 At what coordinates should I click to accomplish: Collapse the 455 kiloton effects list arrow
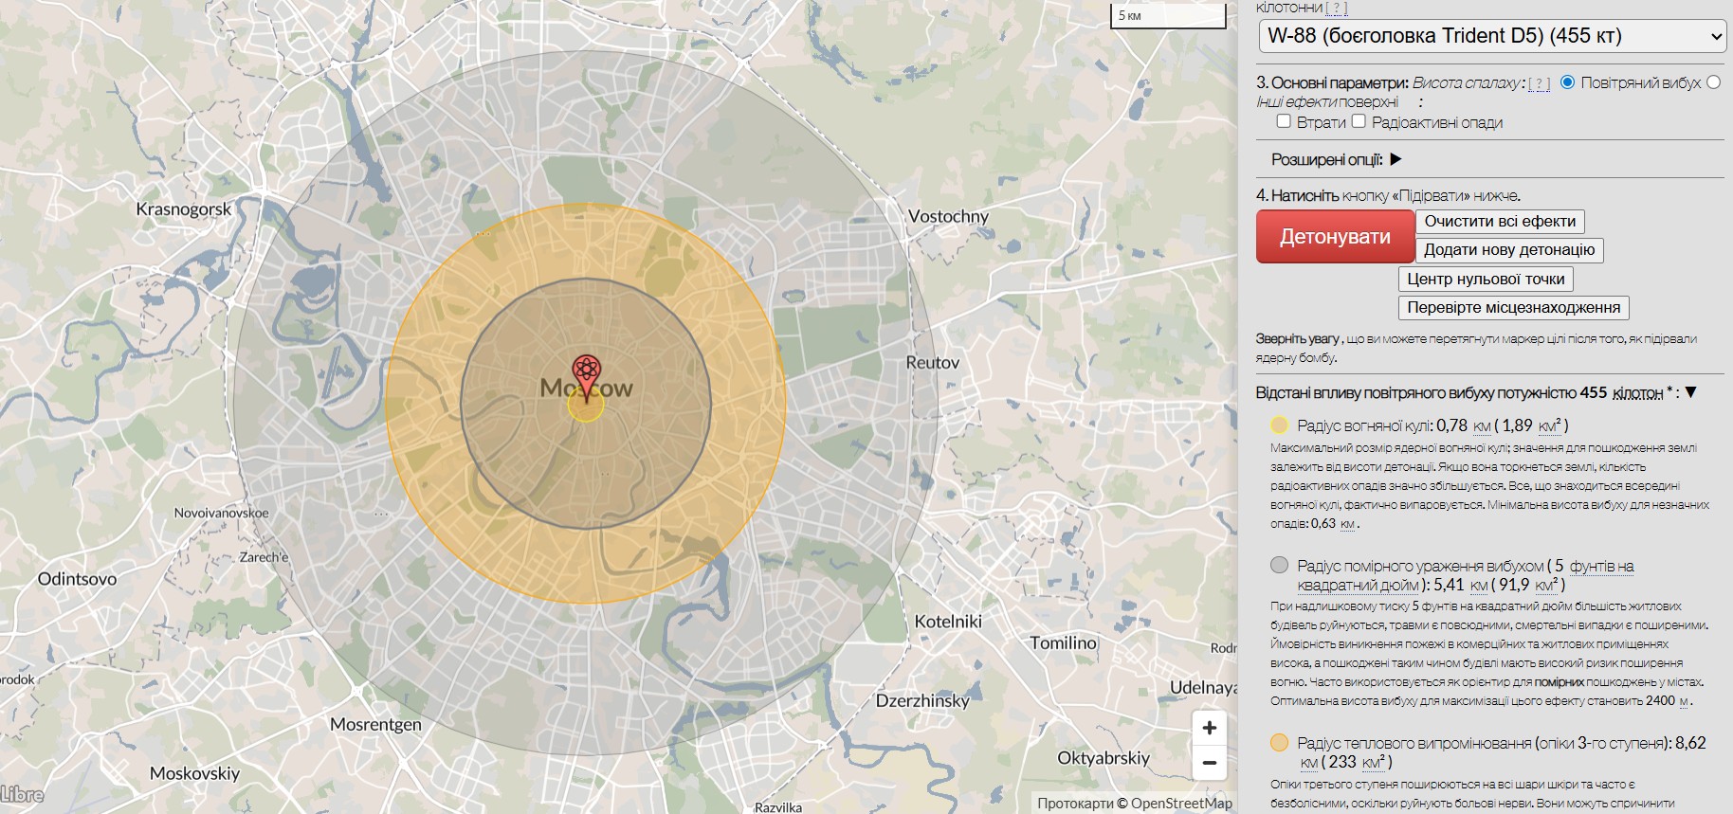1690,392
